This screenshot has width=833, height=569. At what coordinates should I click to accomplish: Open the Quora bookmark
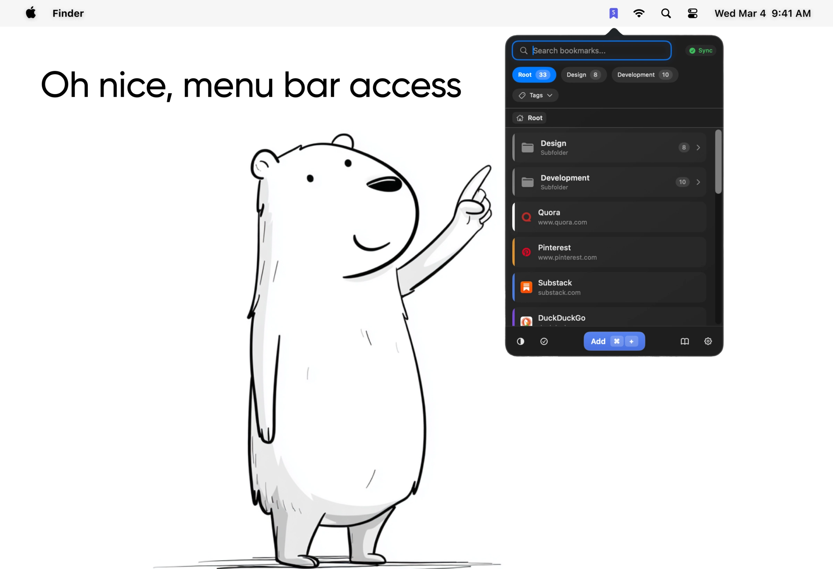click(x=609, y=217)
